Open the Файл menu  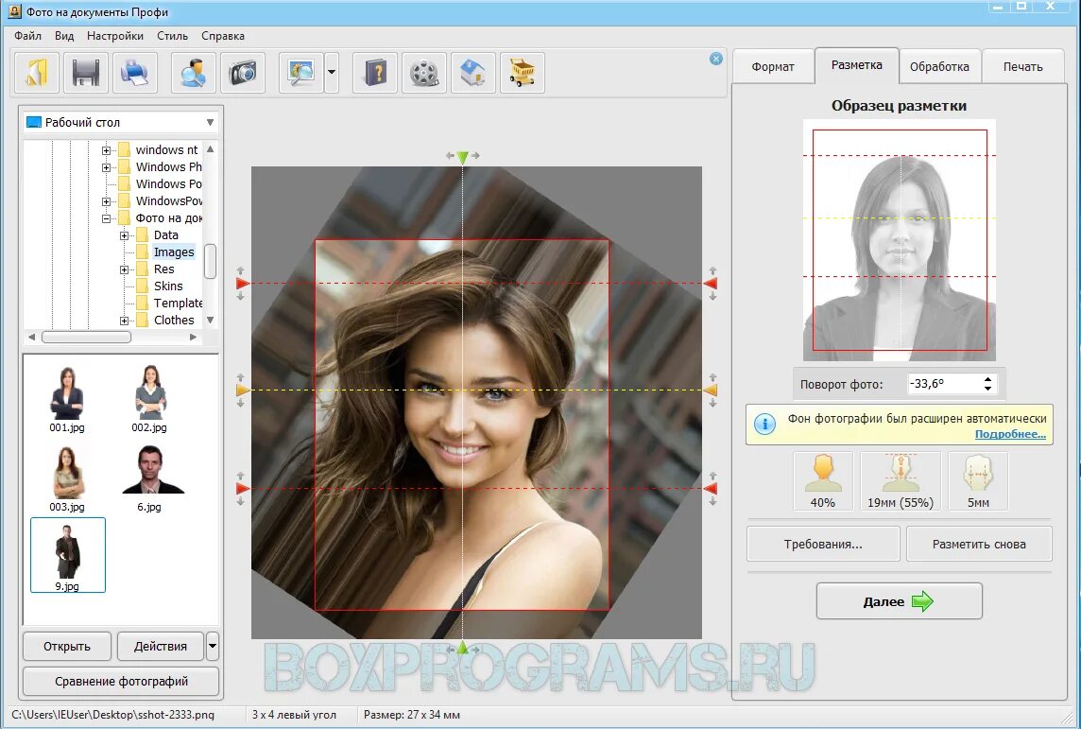coord(27,36)
